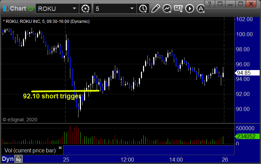
Task: Click the pop-out window menu button
Action: pos(220,3)
